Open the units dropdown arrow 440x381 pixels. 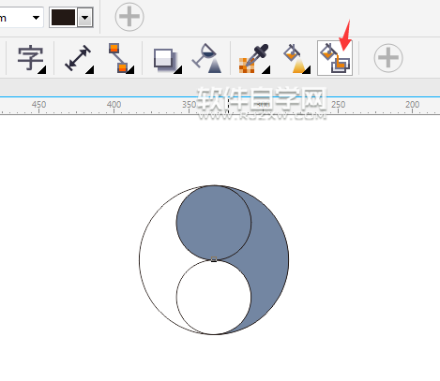click(x=36, y=18)
